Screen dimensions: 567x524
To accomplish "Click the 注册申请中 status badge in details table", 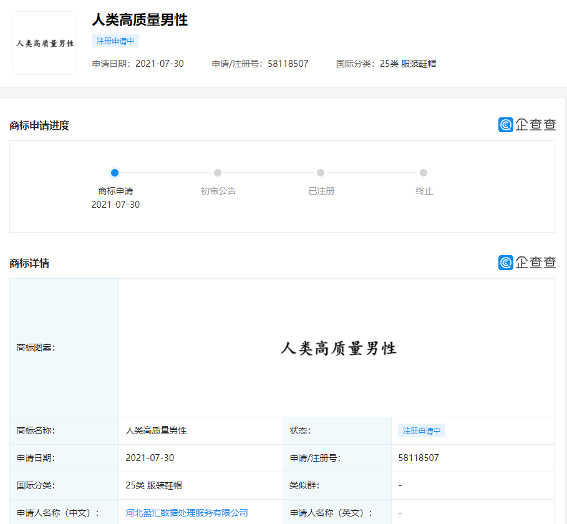I will pos(422,430).
